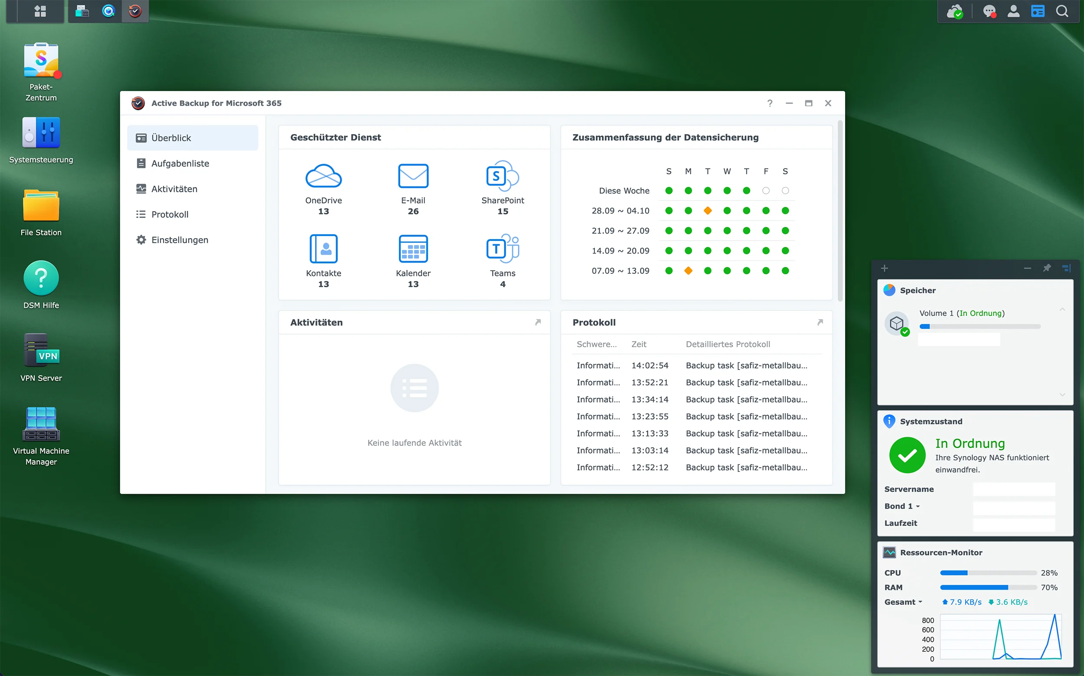Select the Teams service icon
The height and width of the screenshot is (676, 1084).
tap(502, 249)
